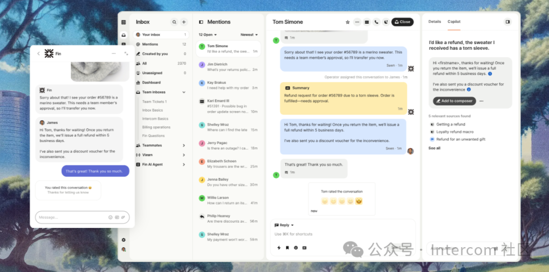Switch to the Details tab
This screenshot has width=549, height=272.
pyautogui.click(x=435, y=22)
